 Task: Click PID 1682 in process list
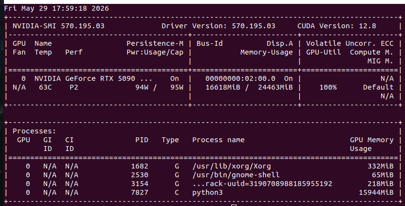pyautogui.click(x=140, y=166)
